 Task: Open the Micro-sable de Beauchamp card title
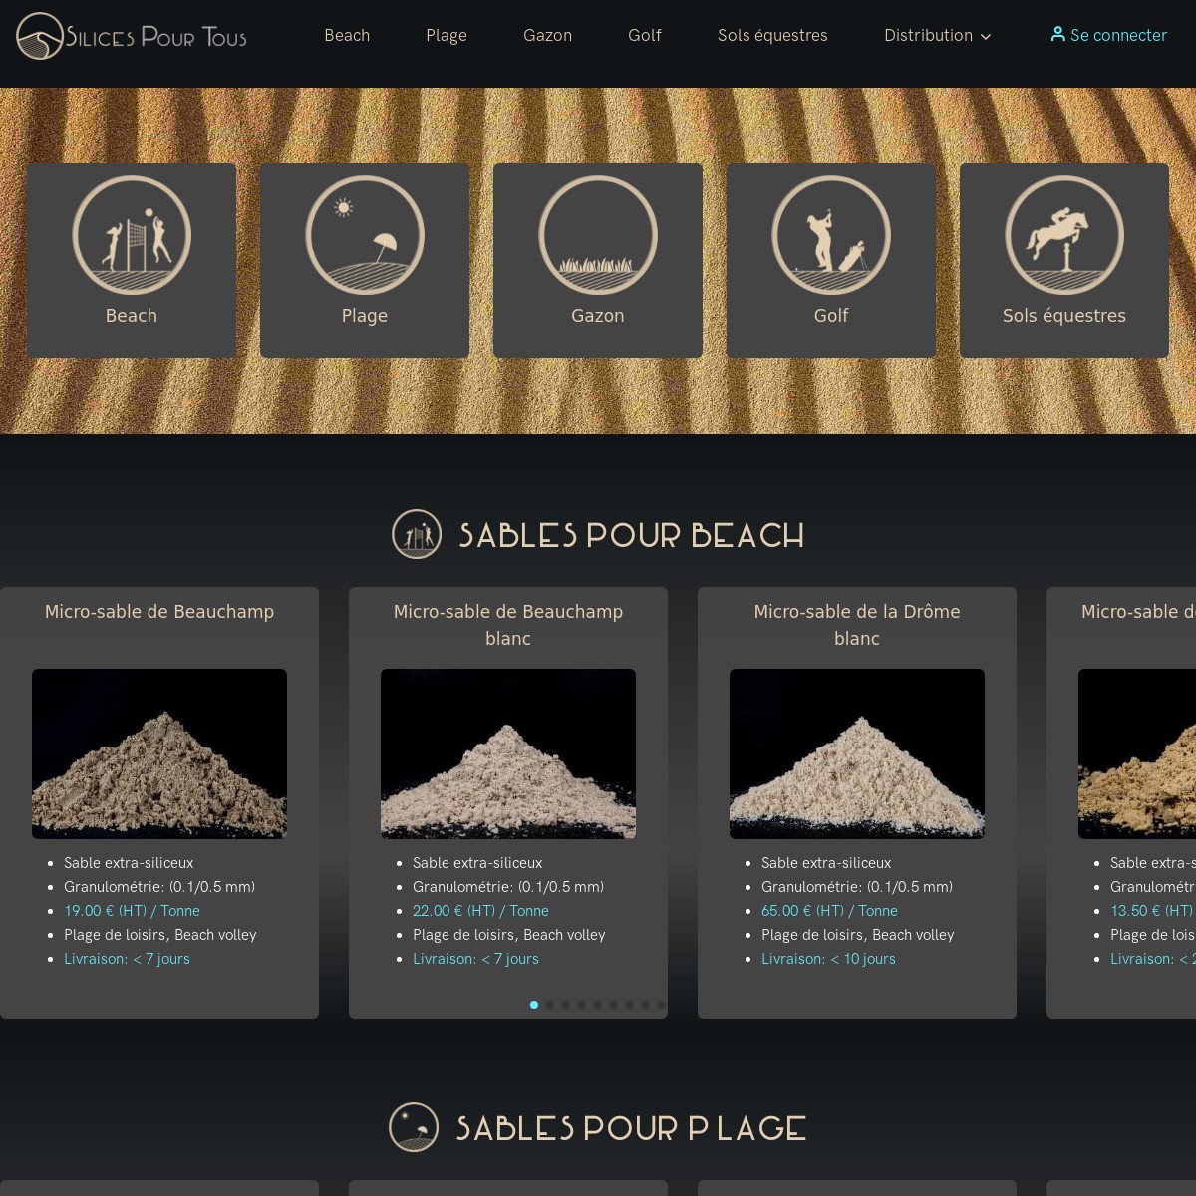click(x=159, y=612)
